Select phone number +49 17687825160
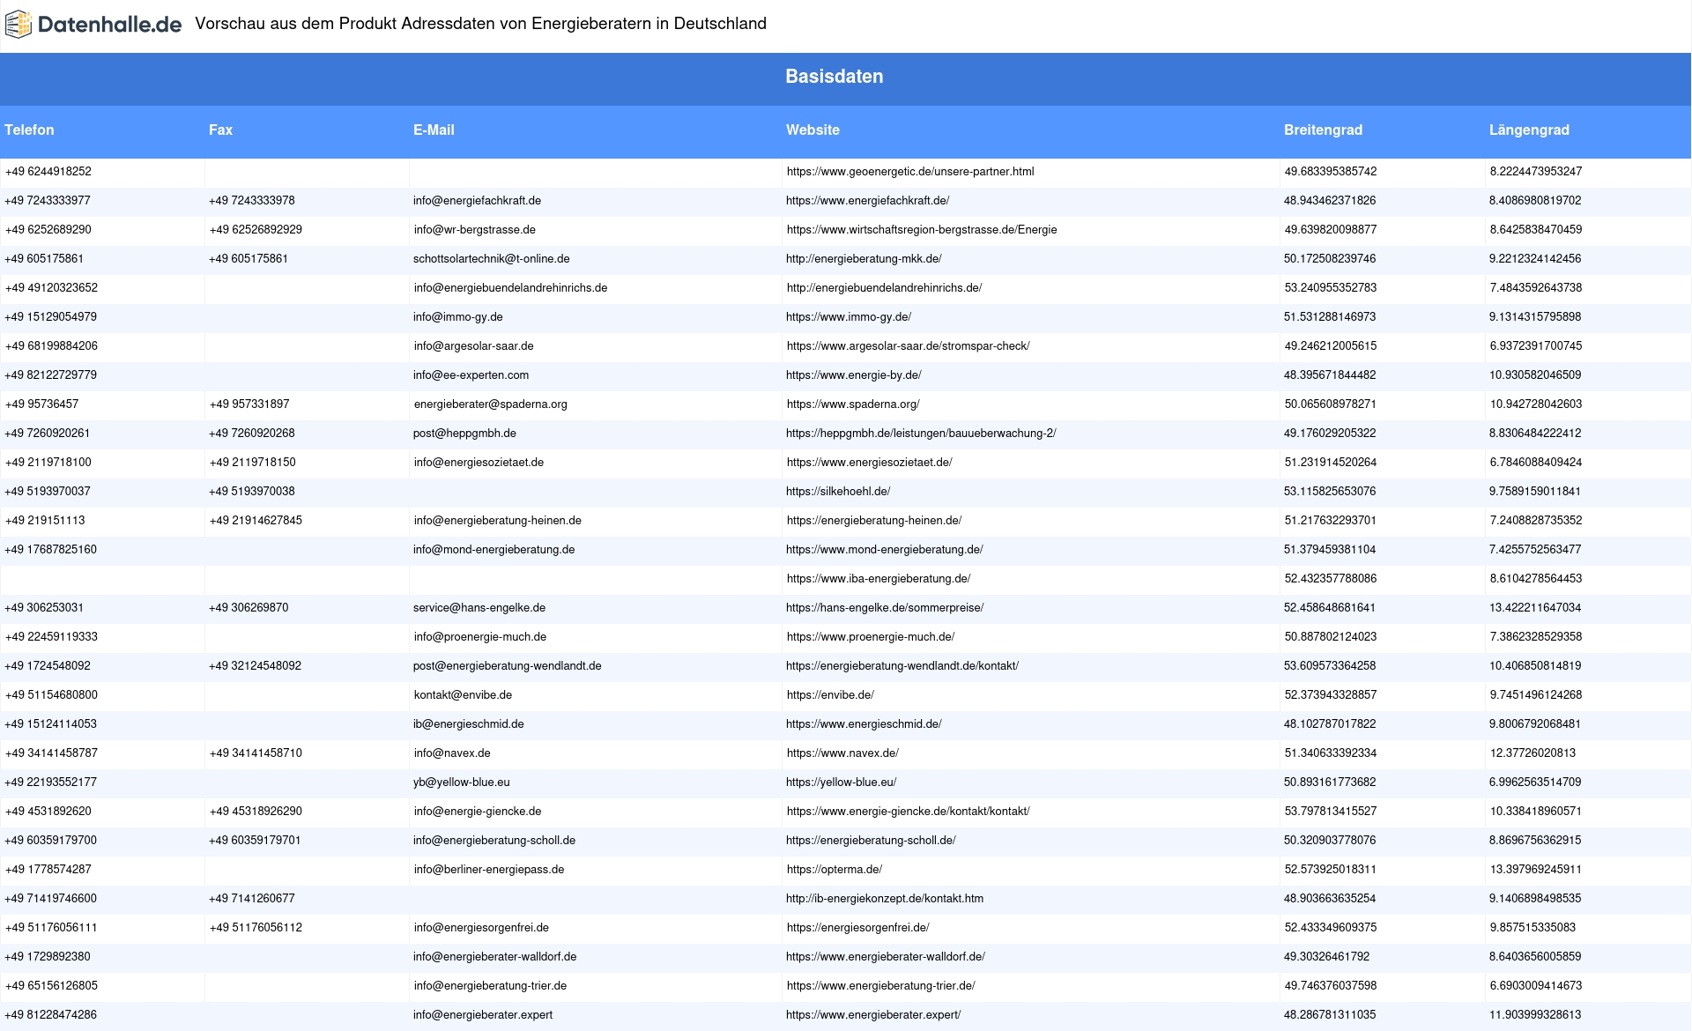Viewport: 1692px width, 1031px height. [51, 550]
